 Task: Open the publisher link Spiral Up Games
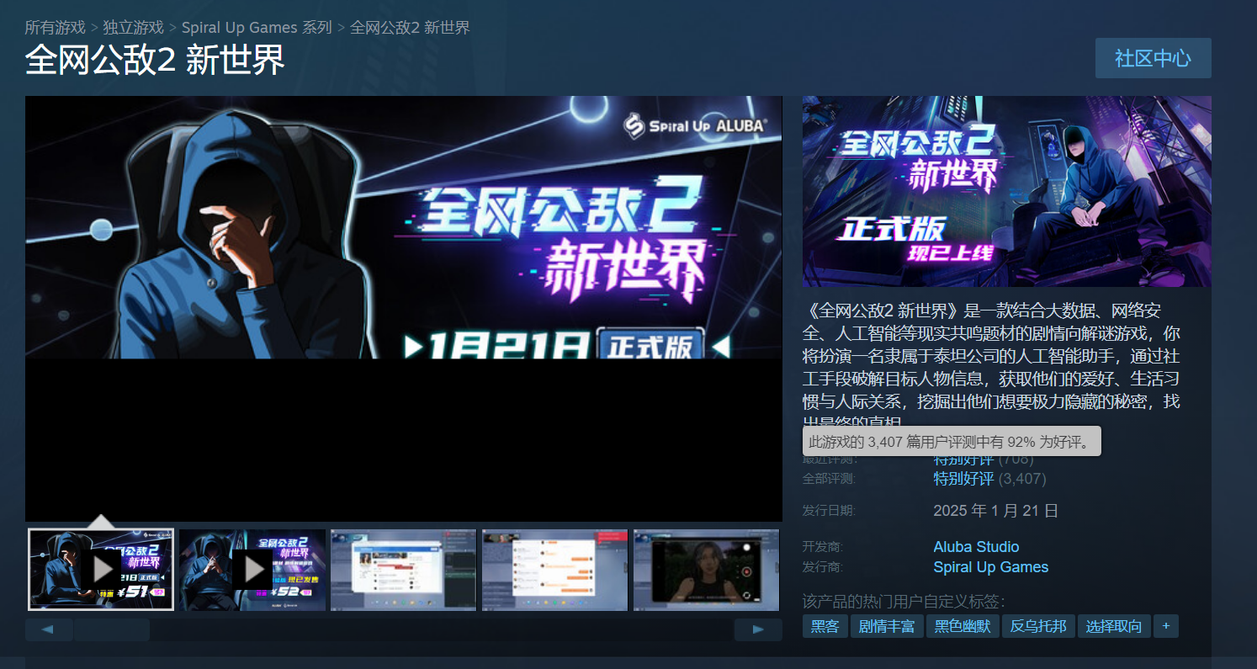(x=991, y=567)
